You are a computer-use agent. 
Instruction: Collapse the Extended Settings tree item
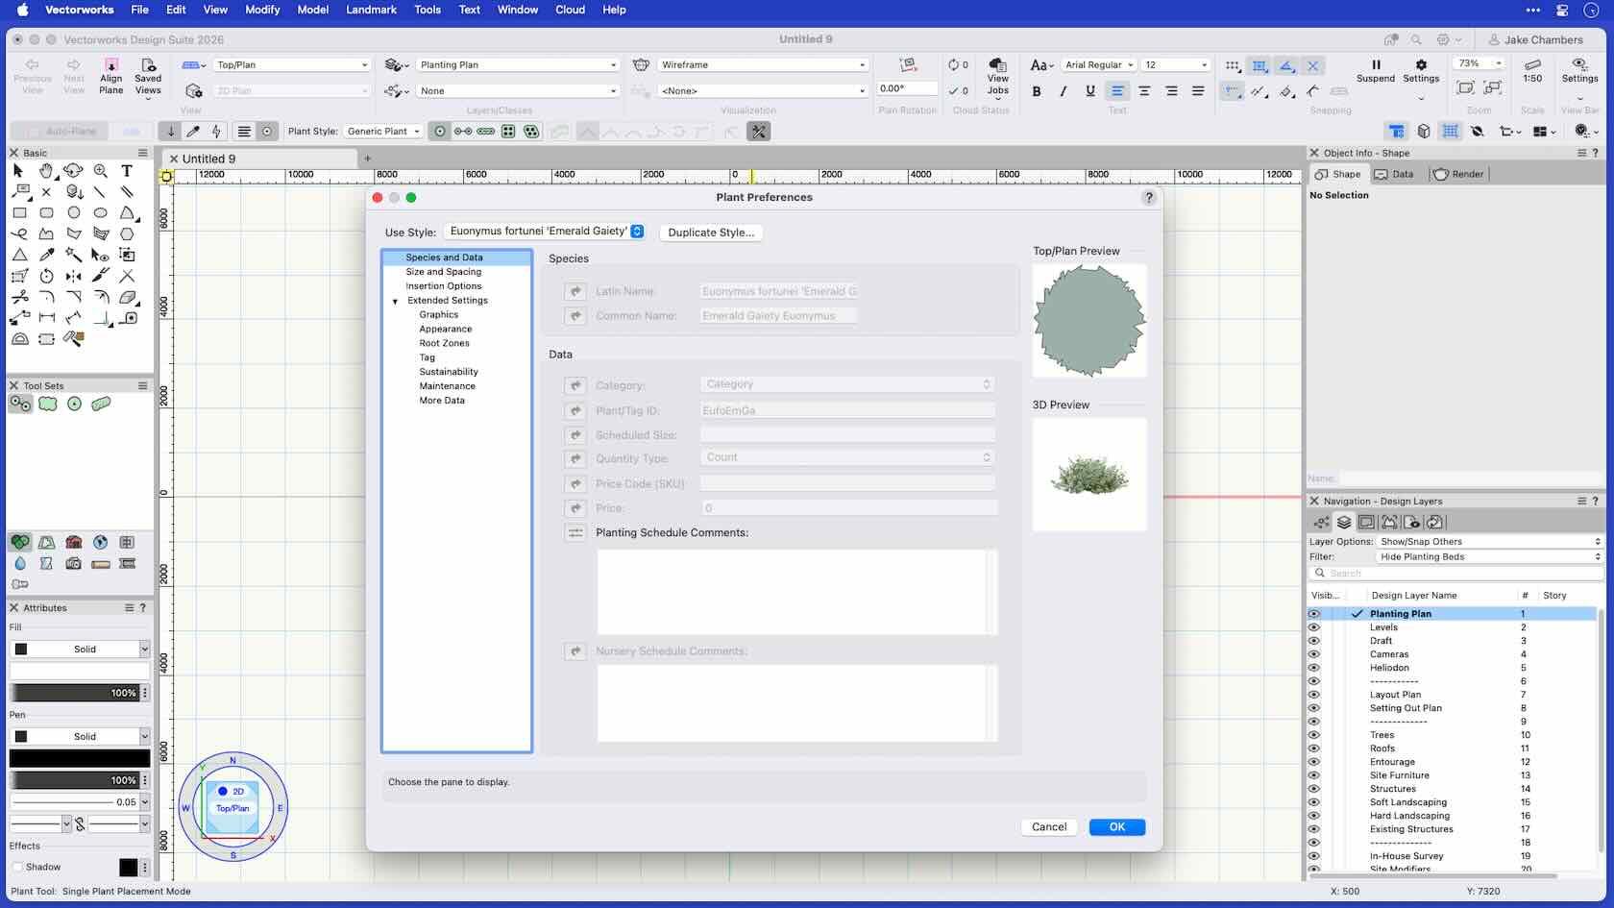click(395, 302)
